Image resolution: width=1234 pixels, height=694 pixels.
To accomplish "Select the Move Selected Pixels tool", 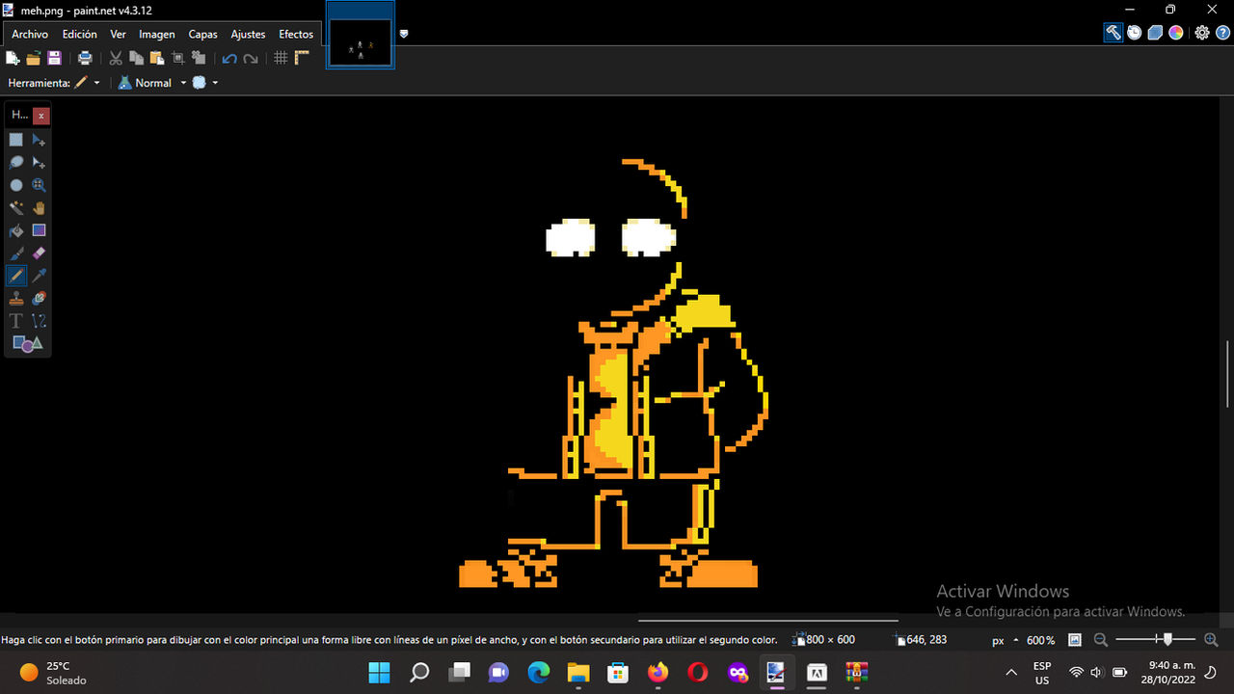I will tap(39, 140).
